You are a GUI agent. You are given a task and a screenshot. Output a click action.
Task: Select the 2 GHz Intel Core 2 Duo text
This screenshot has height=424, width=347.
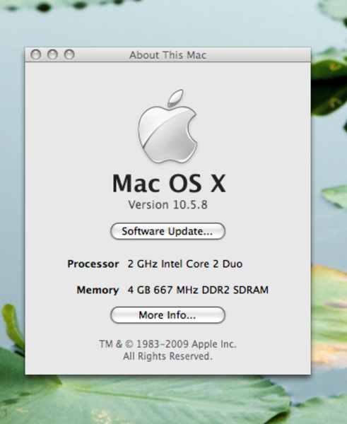click(185, 264)
